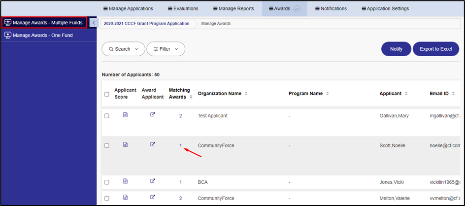Click the Manage Awards breadcrumb
This screenshot has height=206, width=465.
point(216,24)
